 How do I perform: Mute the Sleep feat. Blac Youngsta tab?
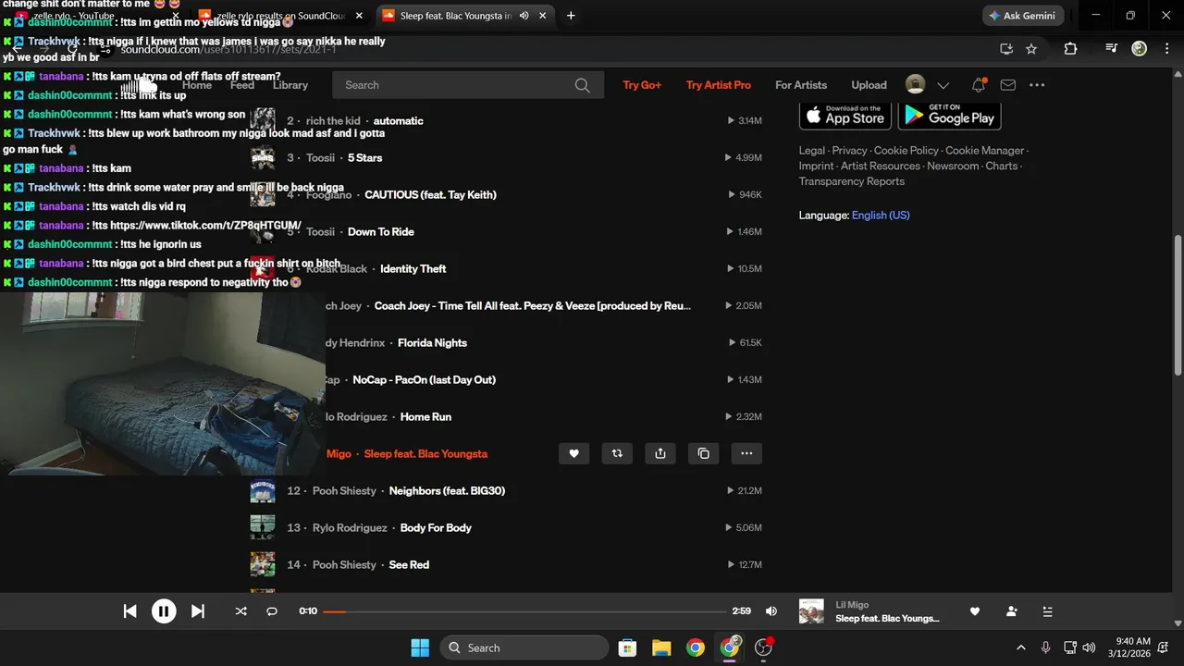pyautogui.click(x=524, y=16)
